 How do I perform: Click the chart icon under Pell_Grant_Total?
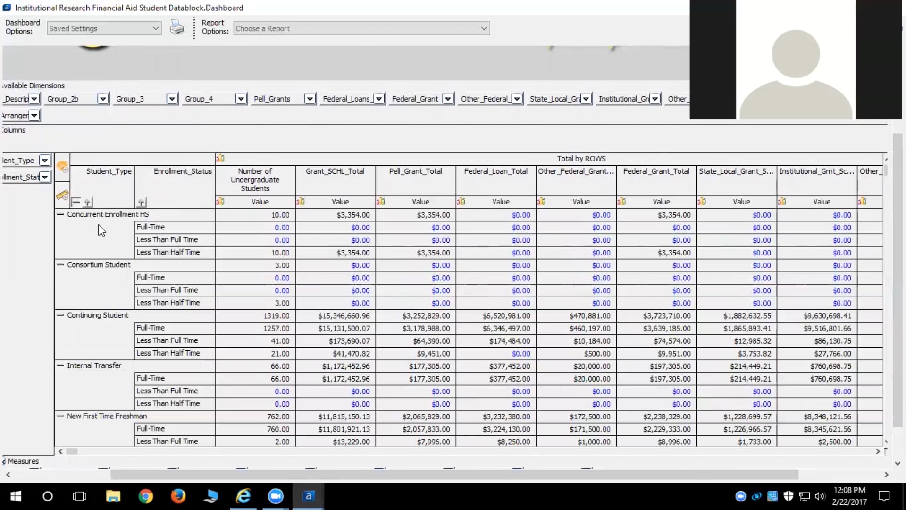[x=381, y=202]
